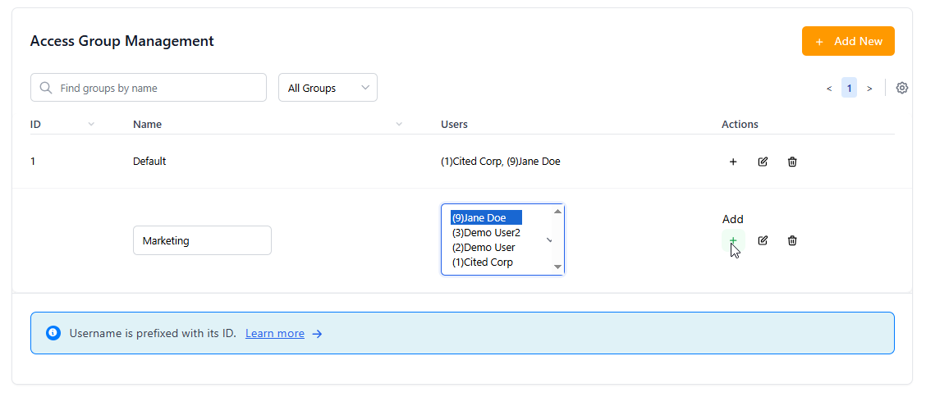
Task: Go to previous page arrow
Action: (x=829, y=88)
